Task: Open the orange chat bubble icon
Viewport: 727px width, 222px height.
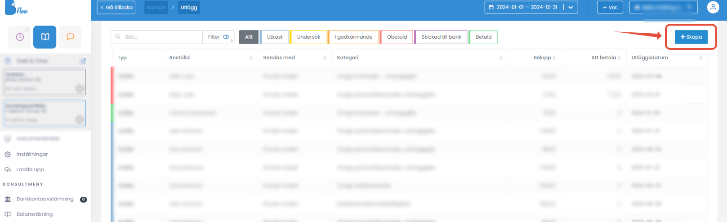Action: coord(70,37)
